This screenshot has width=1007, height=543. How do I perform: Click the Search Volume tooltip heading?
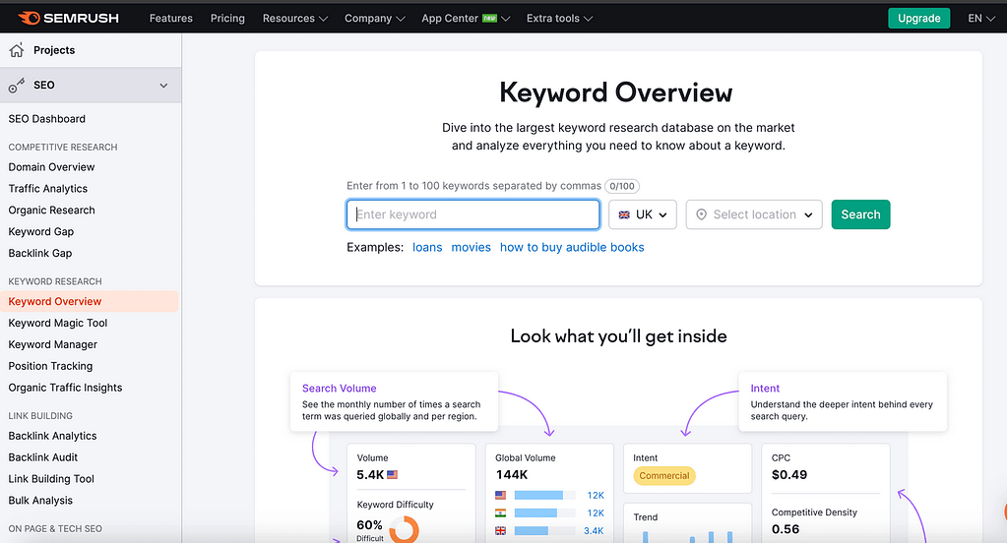[x=339, y=389]
